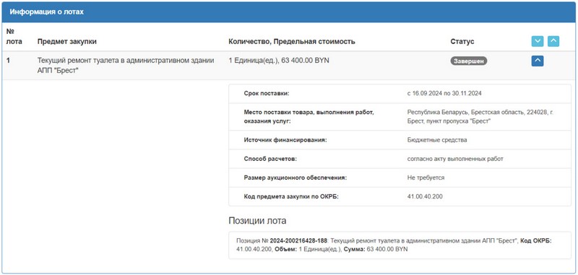
Task: Collapse lot 1 details with the dark-blue chevron
Action: tap(538, 61)
